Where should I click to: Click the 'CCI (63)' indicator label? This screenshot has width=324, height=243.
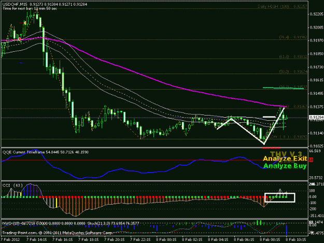[x=12, y=185]
